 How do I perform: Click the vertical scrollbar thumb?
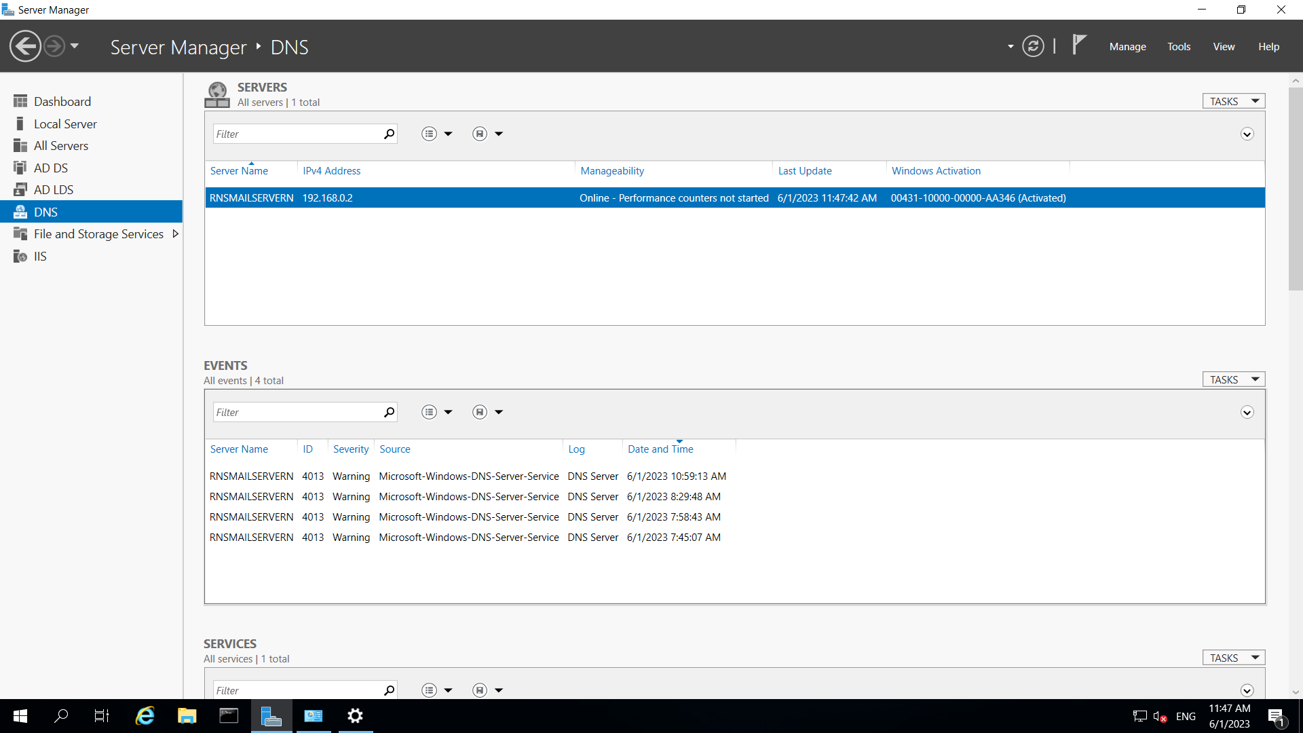[1296, 189]
